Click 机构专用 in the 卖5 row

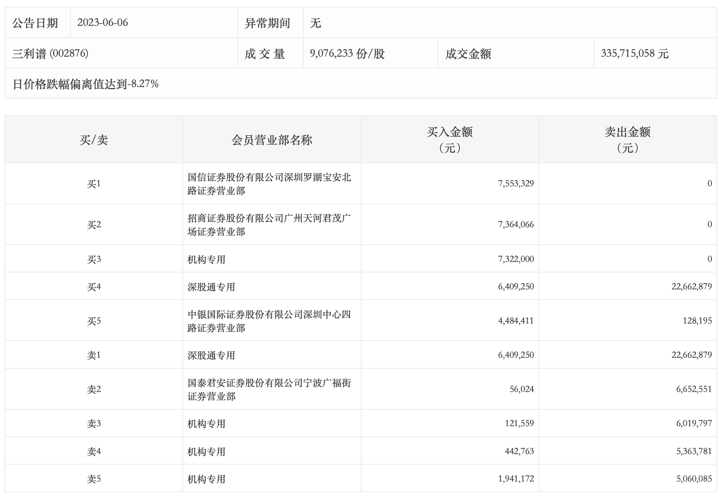click(206, 479)
